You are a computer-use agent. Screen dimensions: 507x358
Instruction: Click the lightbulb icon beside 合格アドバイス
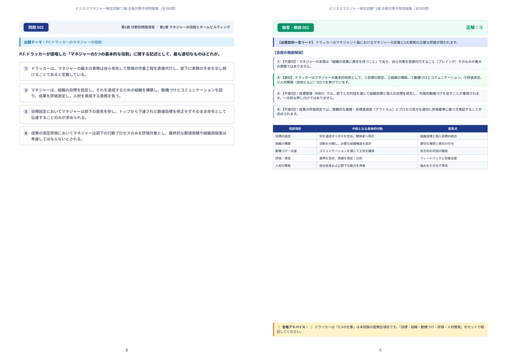(x=279, y=327)
